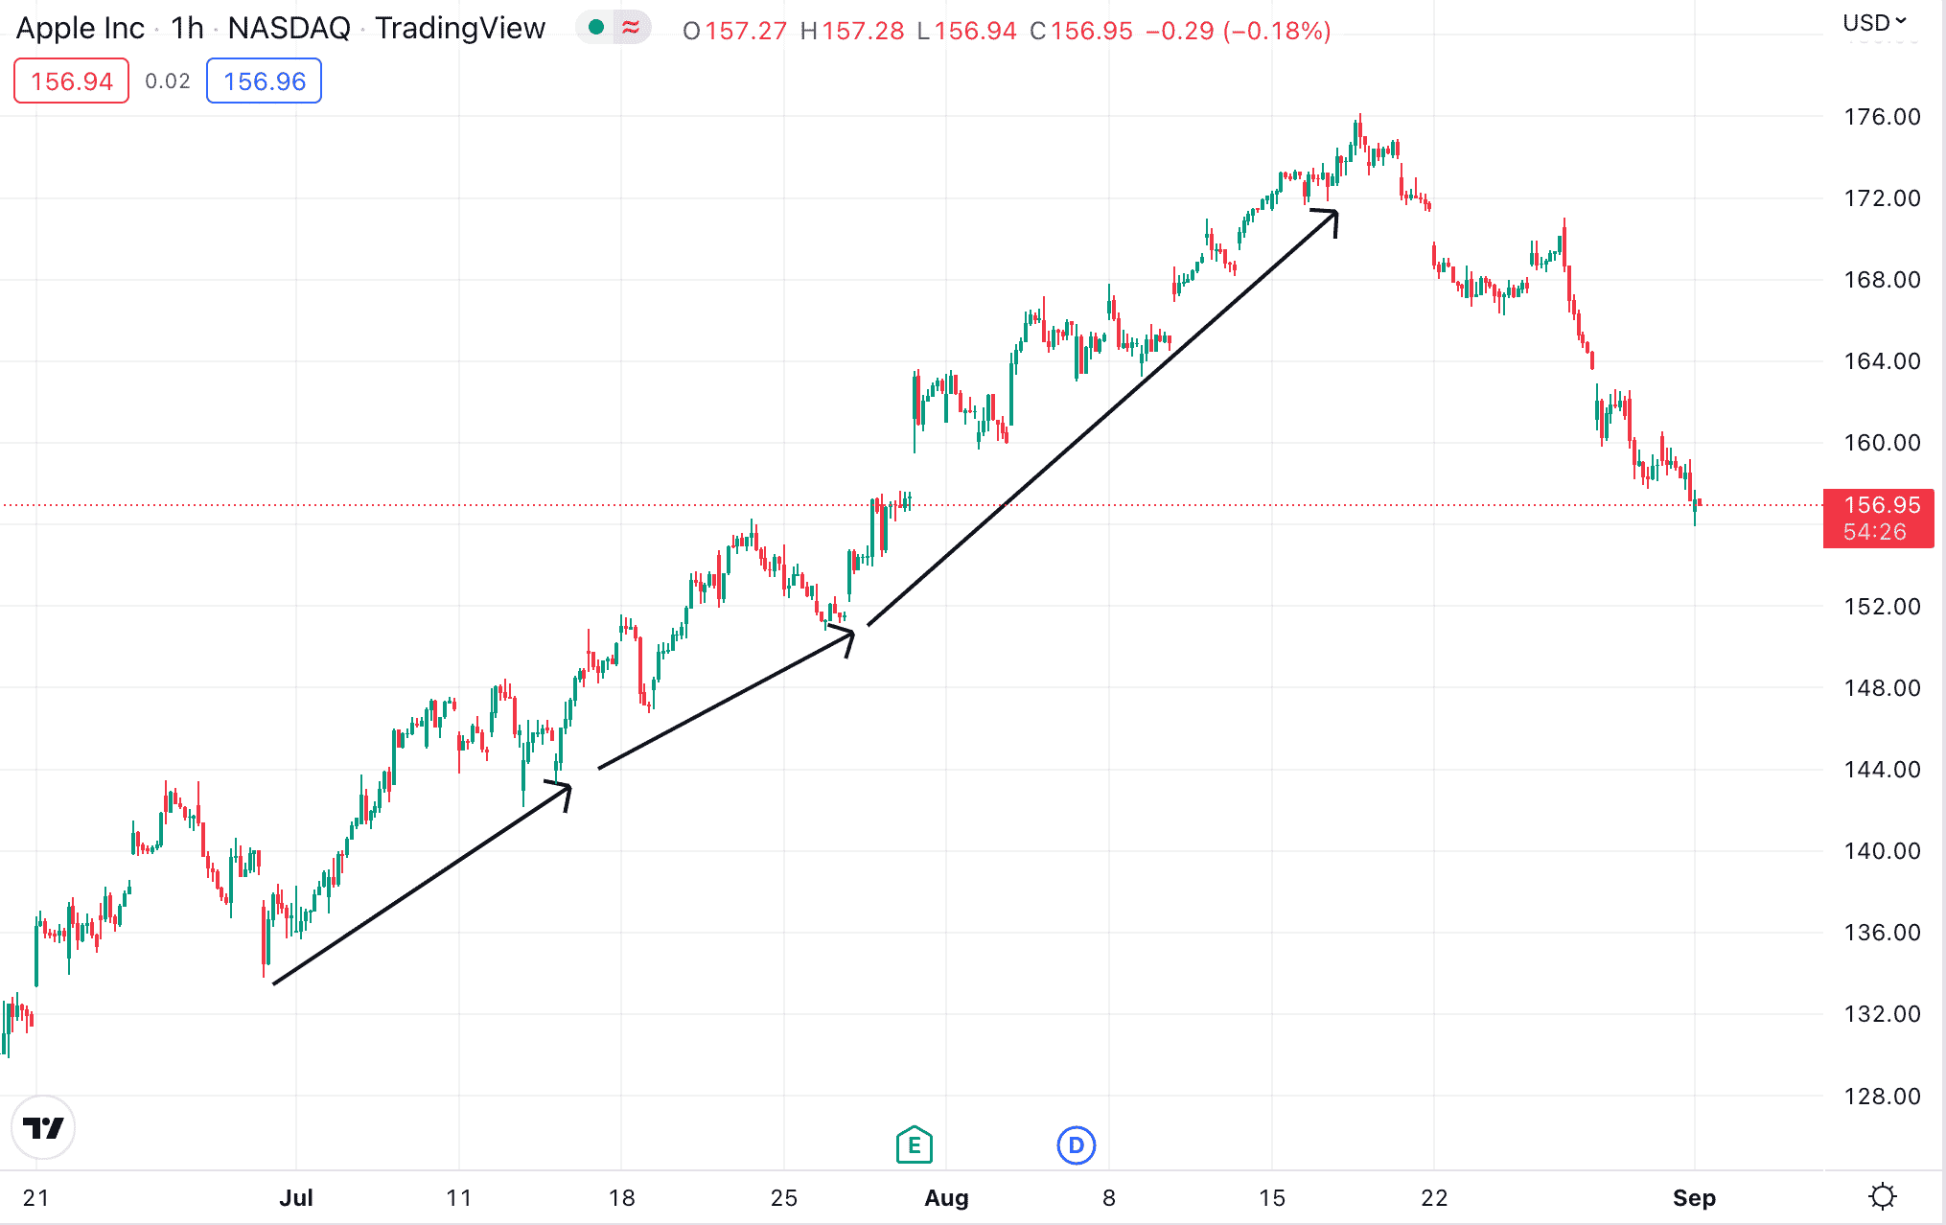Screen dimensions: 1946x1225
Task: Click the TradingView logo icon
Action: click(x=43, y=1127)
